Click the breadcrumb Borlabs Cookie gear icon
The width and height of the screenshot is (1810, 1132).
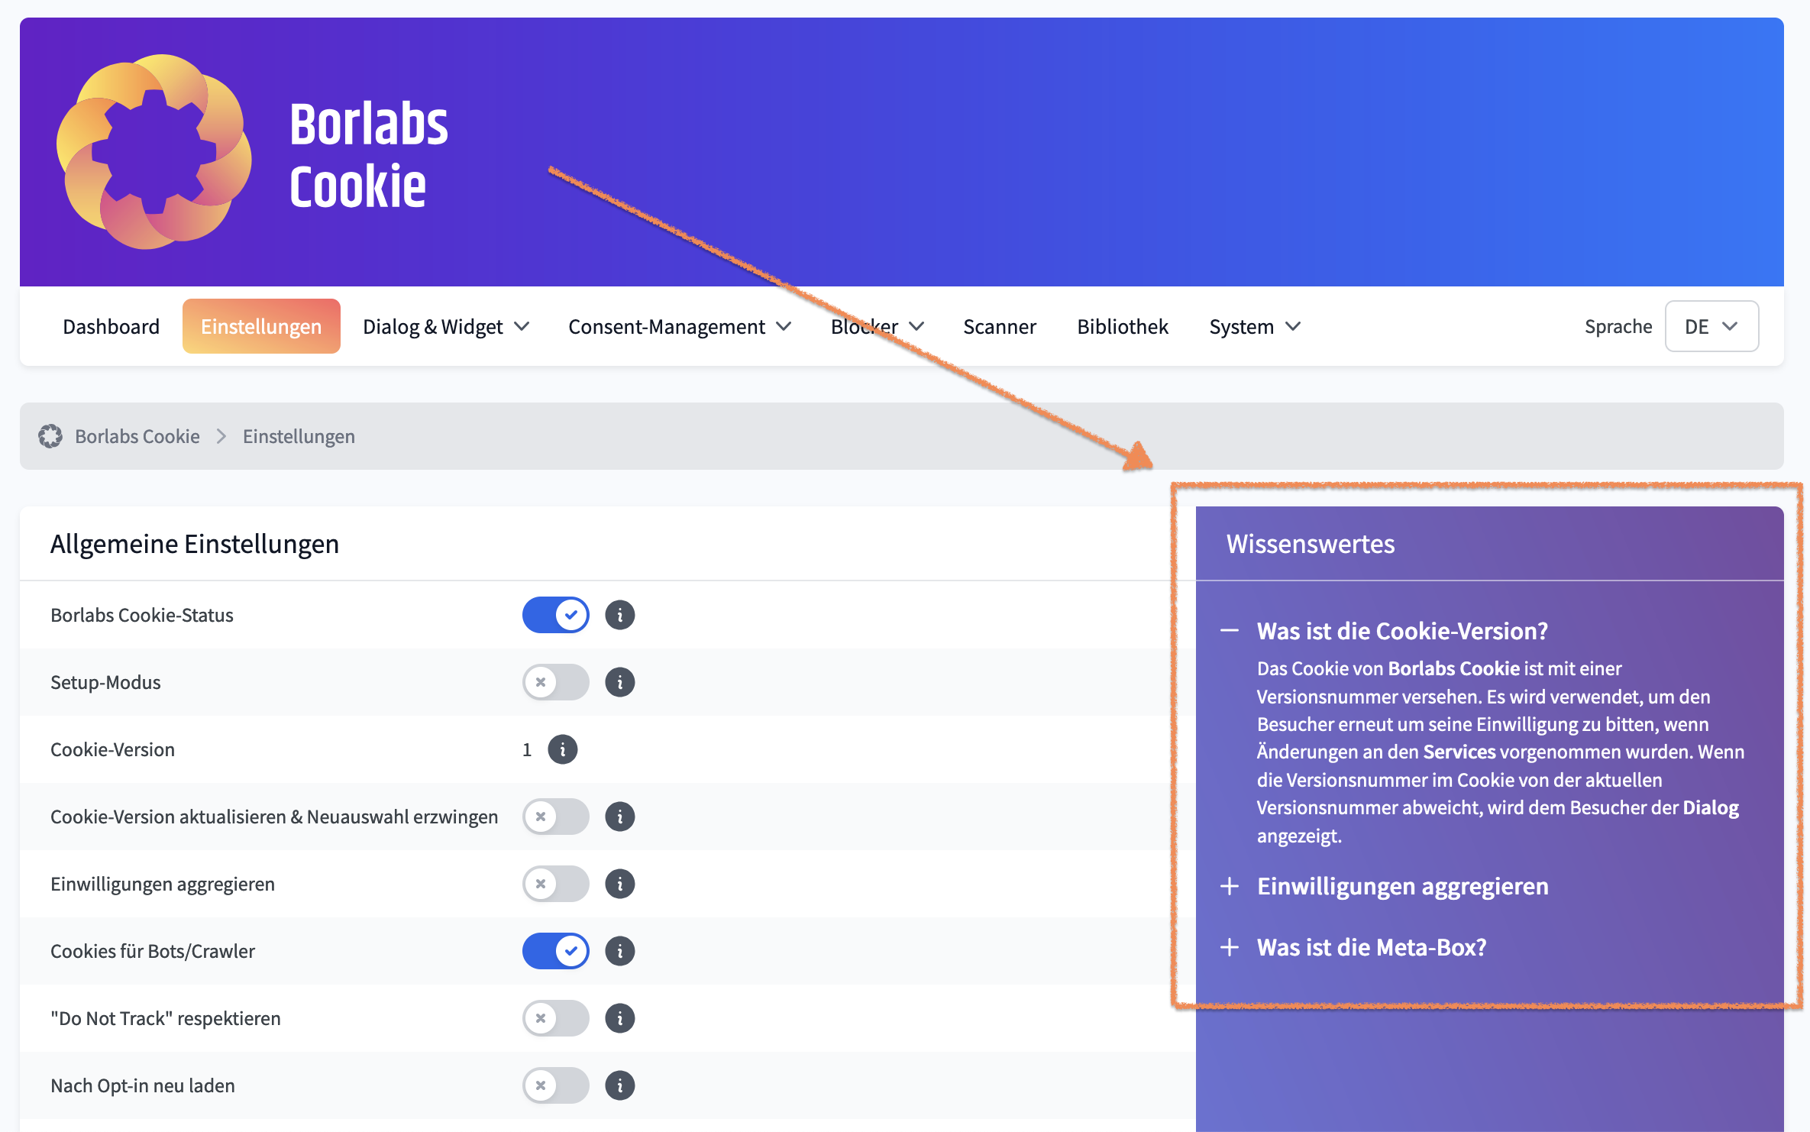(x=50, y=436)
